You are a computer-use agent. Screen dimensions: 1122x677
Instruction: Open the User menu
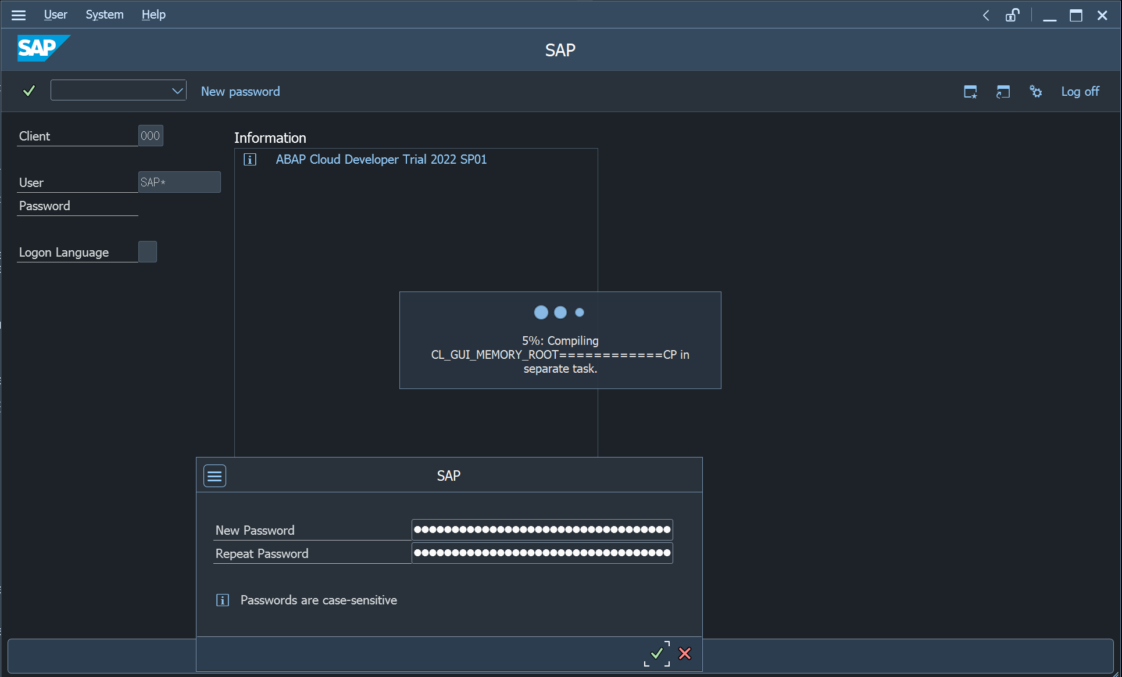pos(55,15)
